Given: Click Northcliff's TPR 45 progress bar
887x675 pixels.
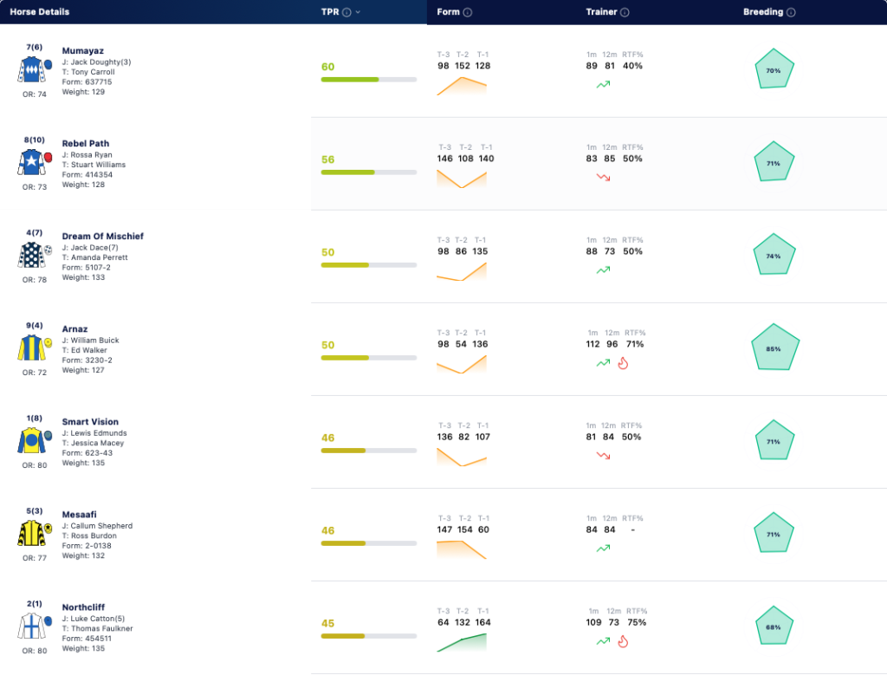Looking at the screenshot, I should pos(369,637).
